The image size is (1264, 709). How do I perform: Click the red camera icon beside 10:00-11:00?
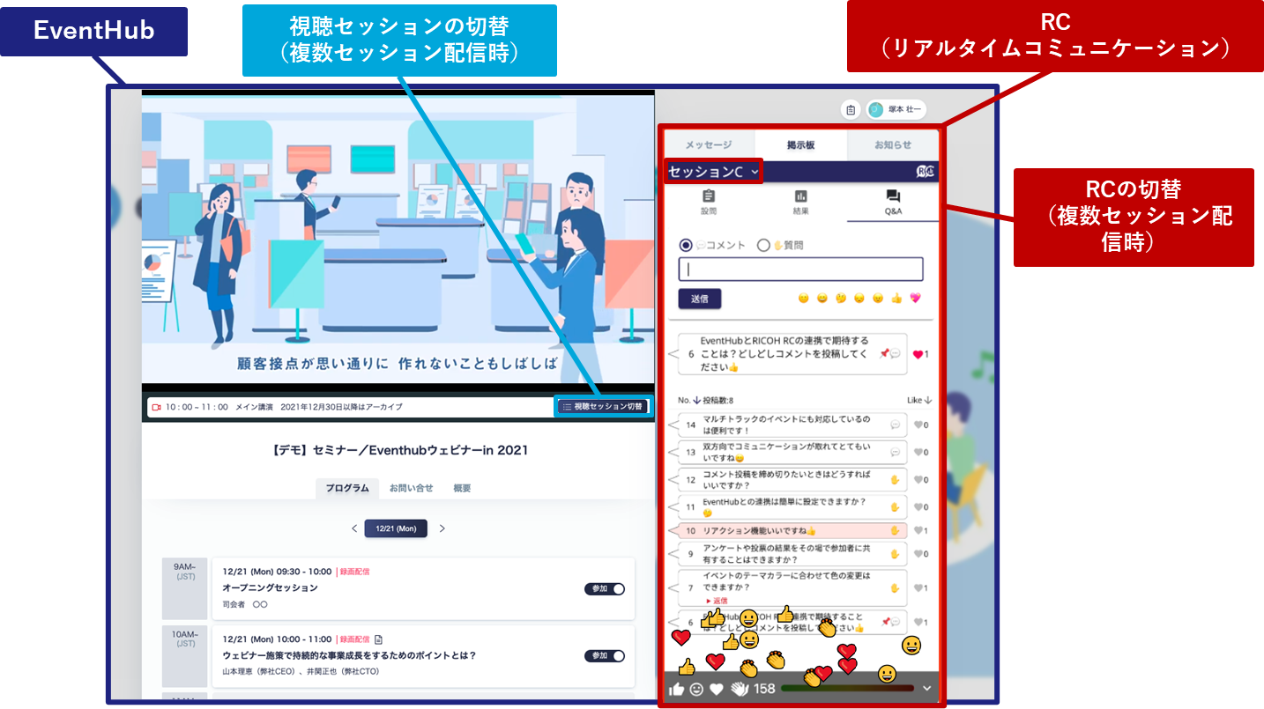coord(156,407)
